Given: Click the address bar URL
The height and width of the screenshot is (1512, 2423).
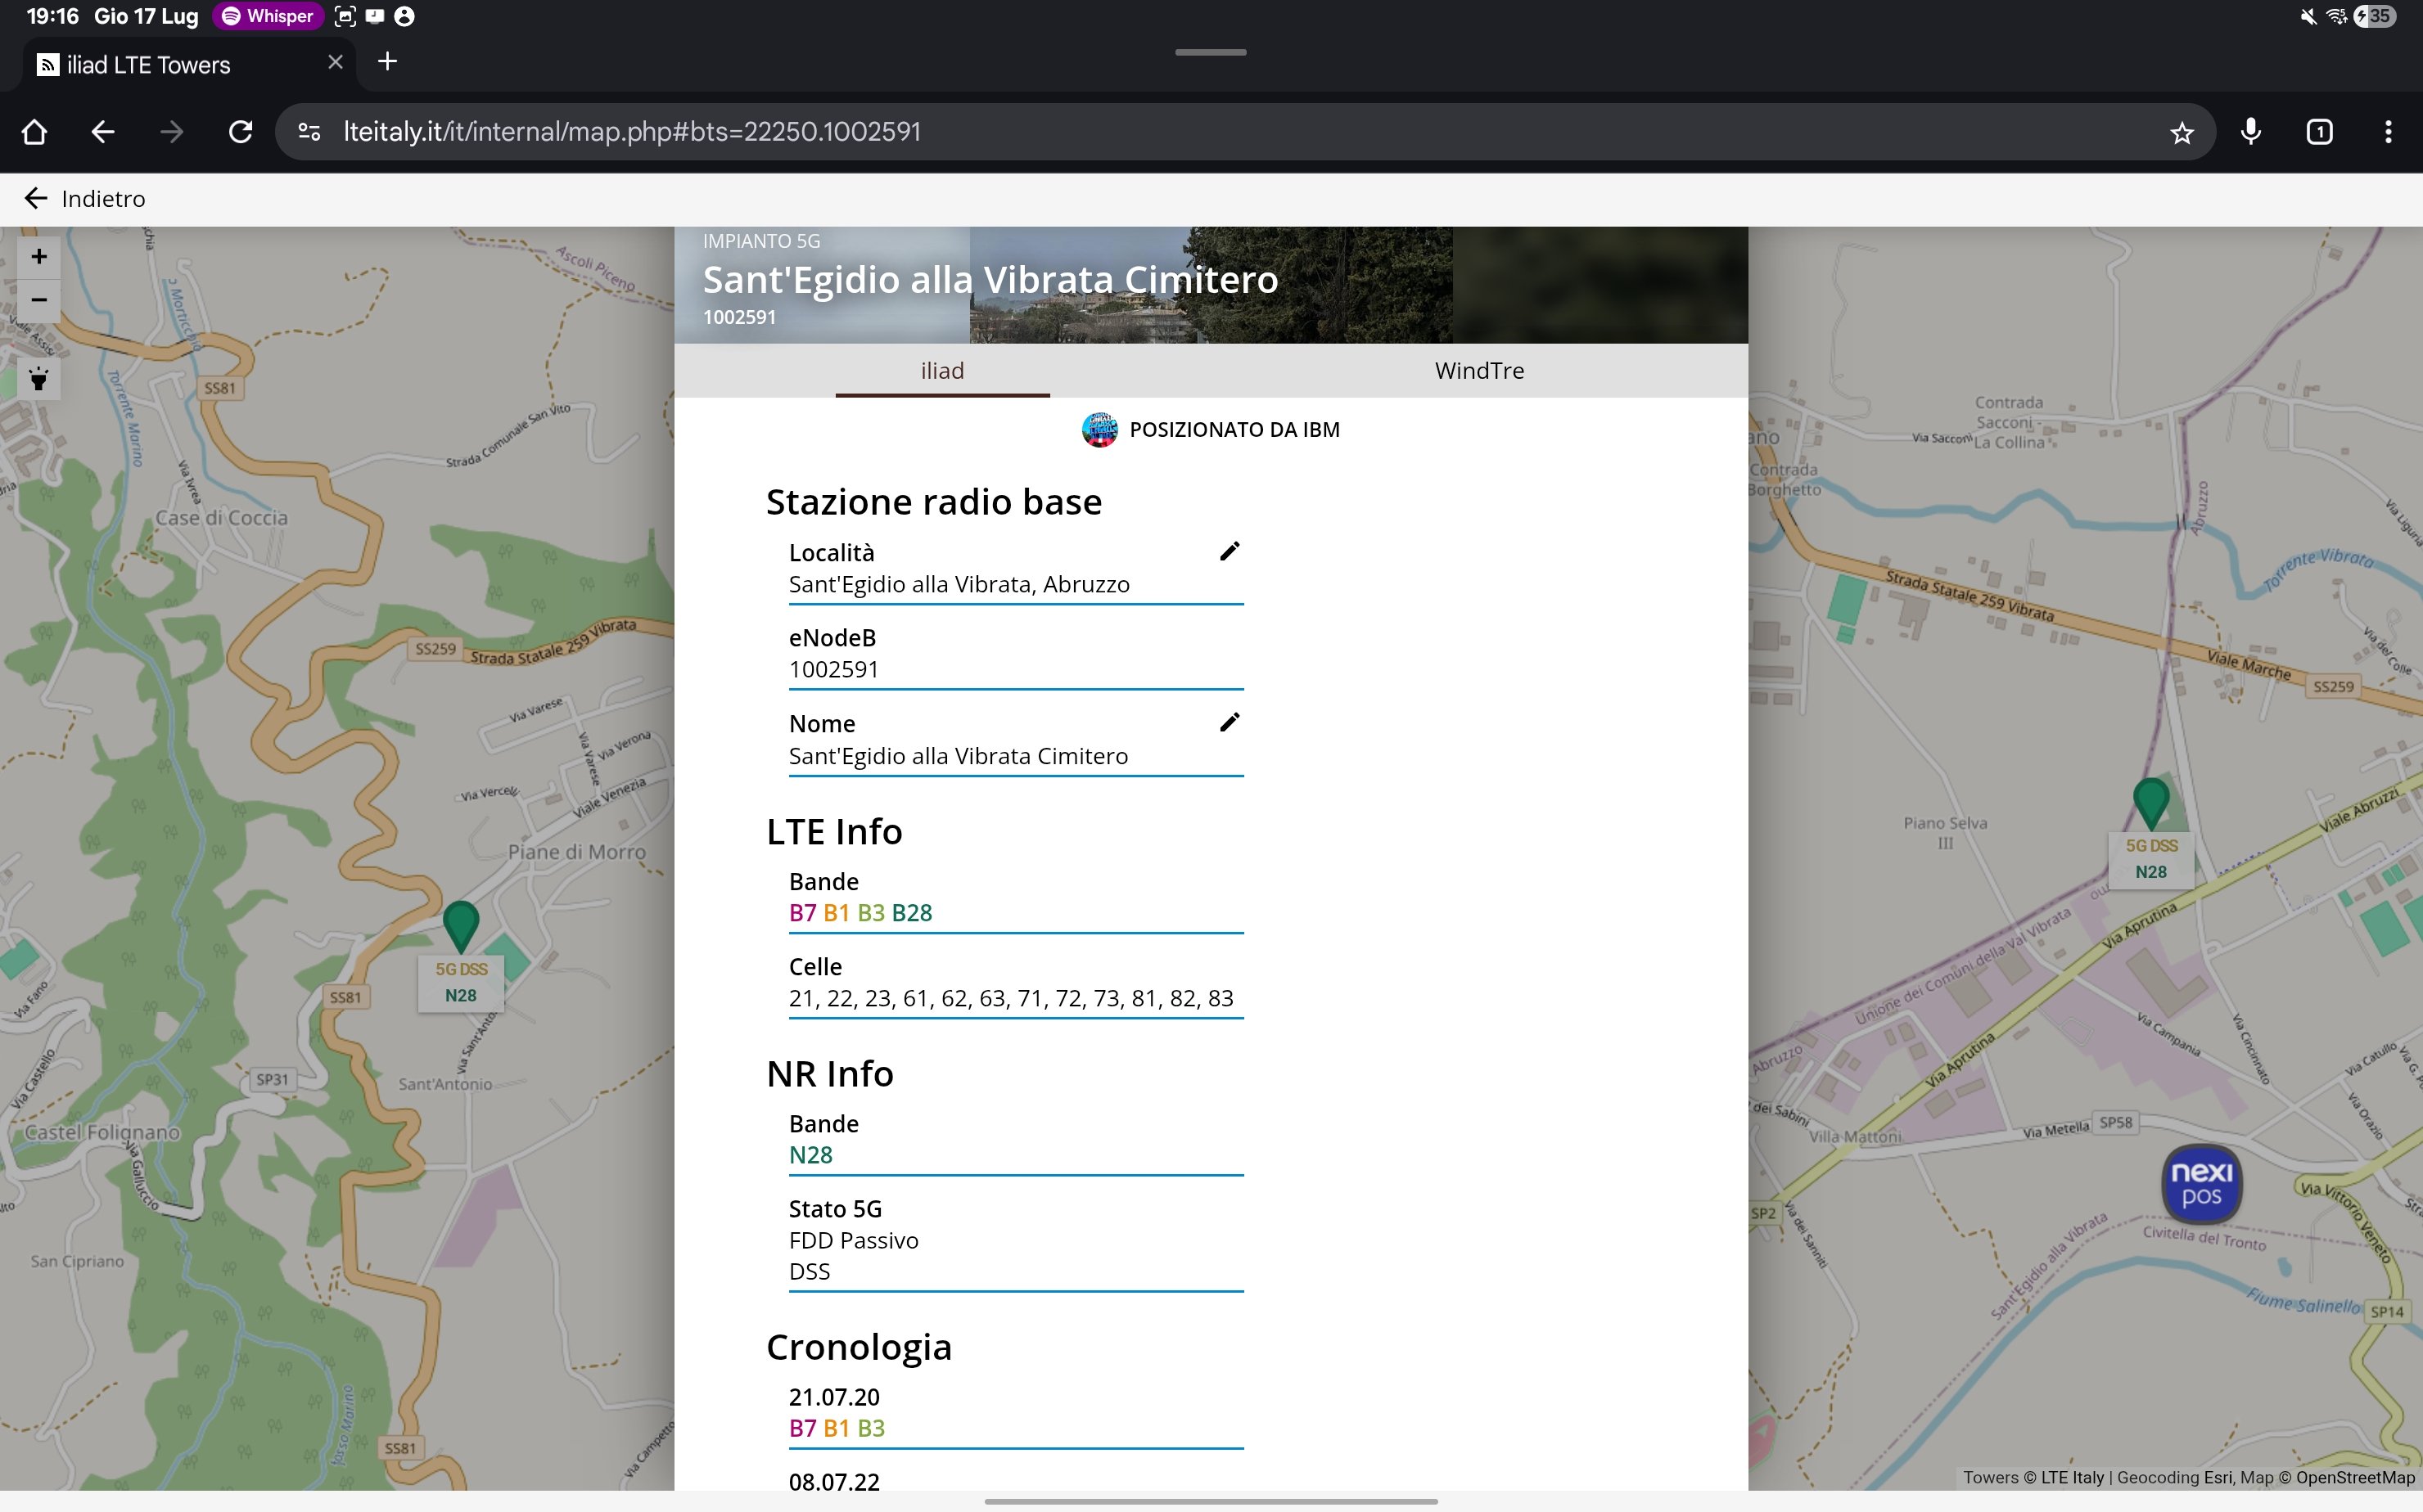Looking at the screenshot, I should [630, 132].
